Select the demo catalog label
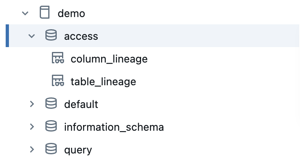 pyautogui.click(x=71, y=13)
